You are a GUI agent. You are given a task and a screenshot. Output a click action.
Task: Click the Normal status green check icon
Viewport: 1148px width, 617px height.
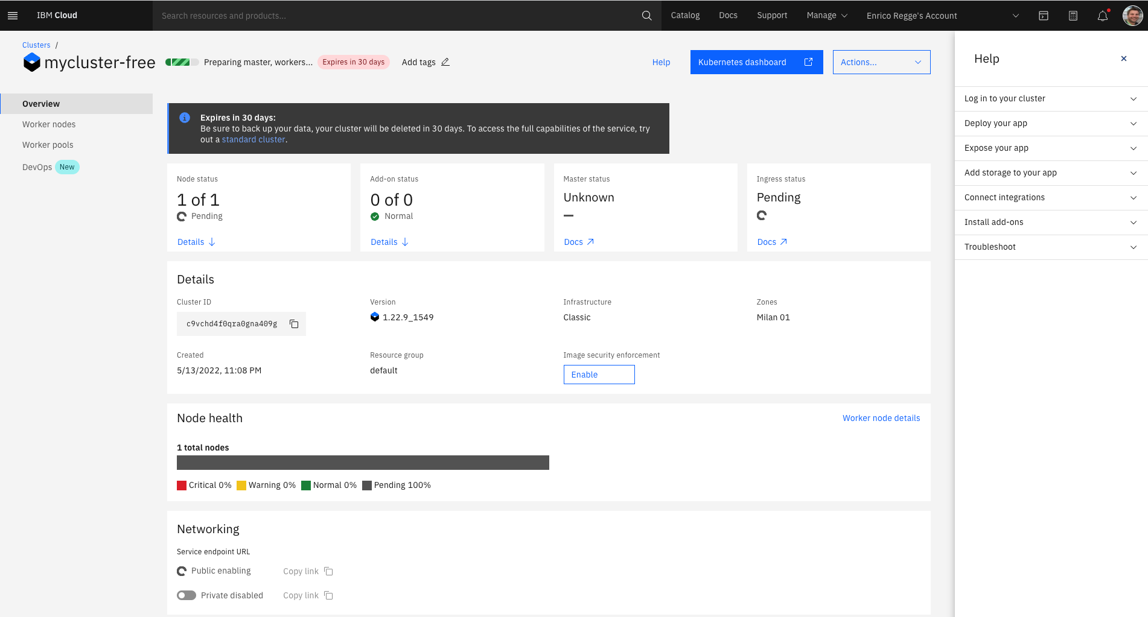(x=375, y=217)
